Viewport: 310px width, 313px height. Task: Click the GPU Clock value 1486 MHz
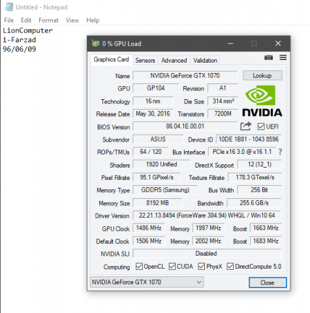pyautogui.click(x=149, y=228)
